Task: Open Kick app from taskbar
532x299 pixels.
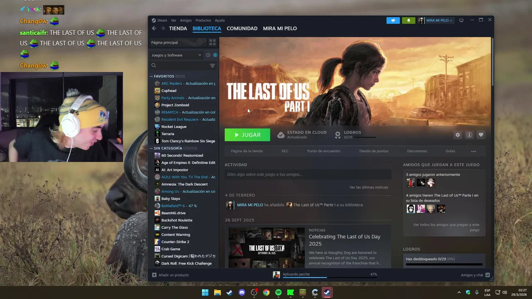Action: click(x=291, y=292)
